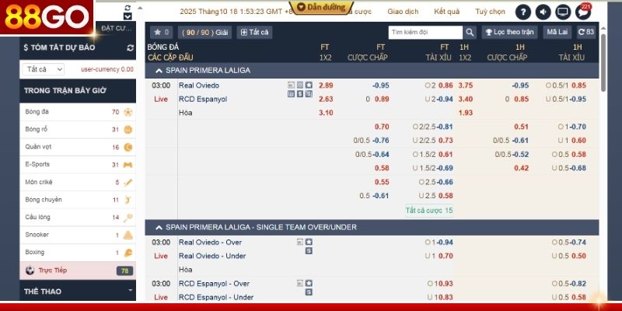622x311 pixels.
Task: Open scoreboard icon in RCD Espanyol - Over row
Action: pyautogui.click(x=300, y=283)
